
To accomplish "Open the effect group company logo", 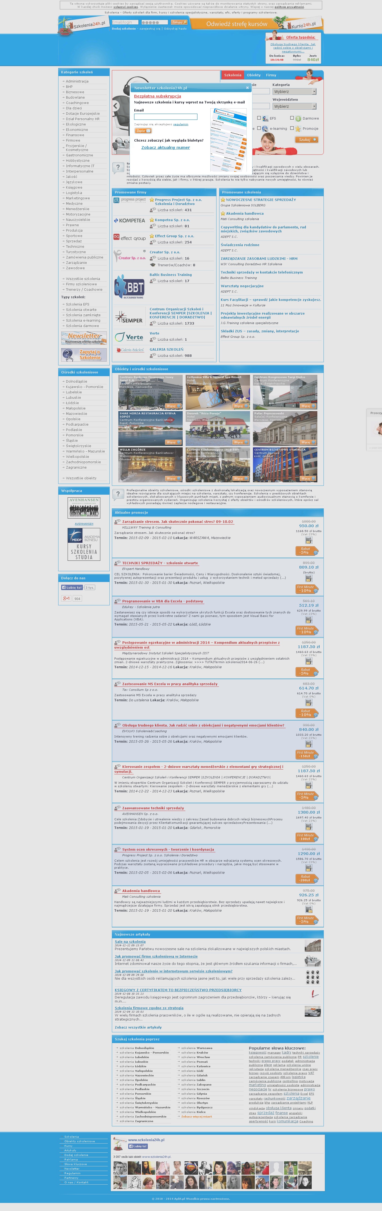I will [130, 238].
